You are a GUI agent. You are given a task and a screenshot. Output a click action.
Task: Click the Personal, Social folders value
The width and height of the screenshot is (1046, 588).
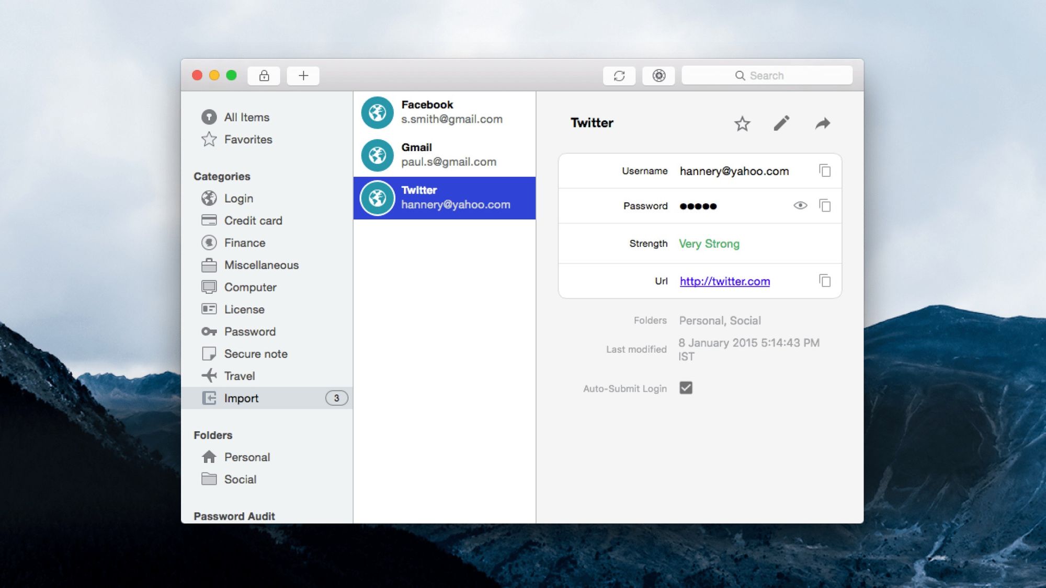tap(720, 321)
